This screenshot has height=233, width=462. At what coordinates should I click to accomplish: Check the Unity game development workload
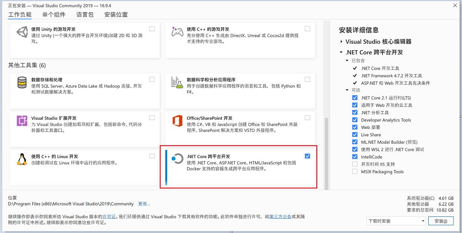point(152,29)
